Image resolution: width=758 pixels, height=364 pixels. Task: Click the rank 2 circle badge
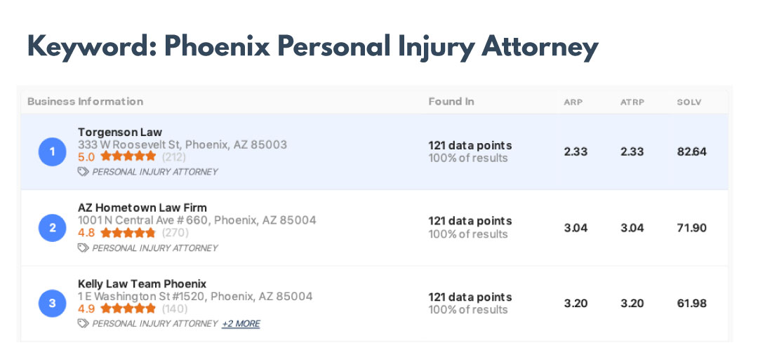[x=52, y=227]
